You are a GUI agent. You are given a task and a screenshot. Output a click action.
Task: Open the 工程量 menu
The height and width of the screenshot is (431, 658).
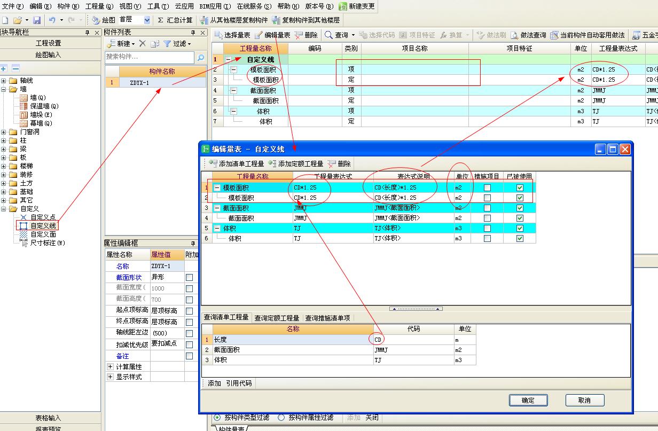click(99, 6)
